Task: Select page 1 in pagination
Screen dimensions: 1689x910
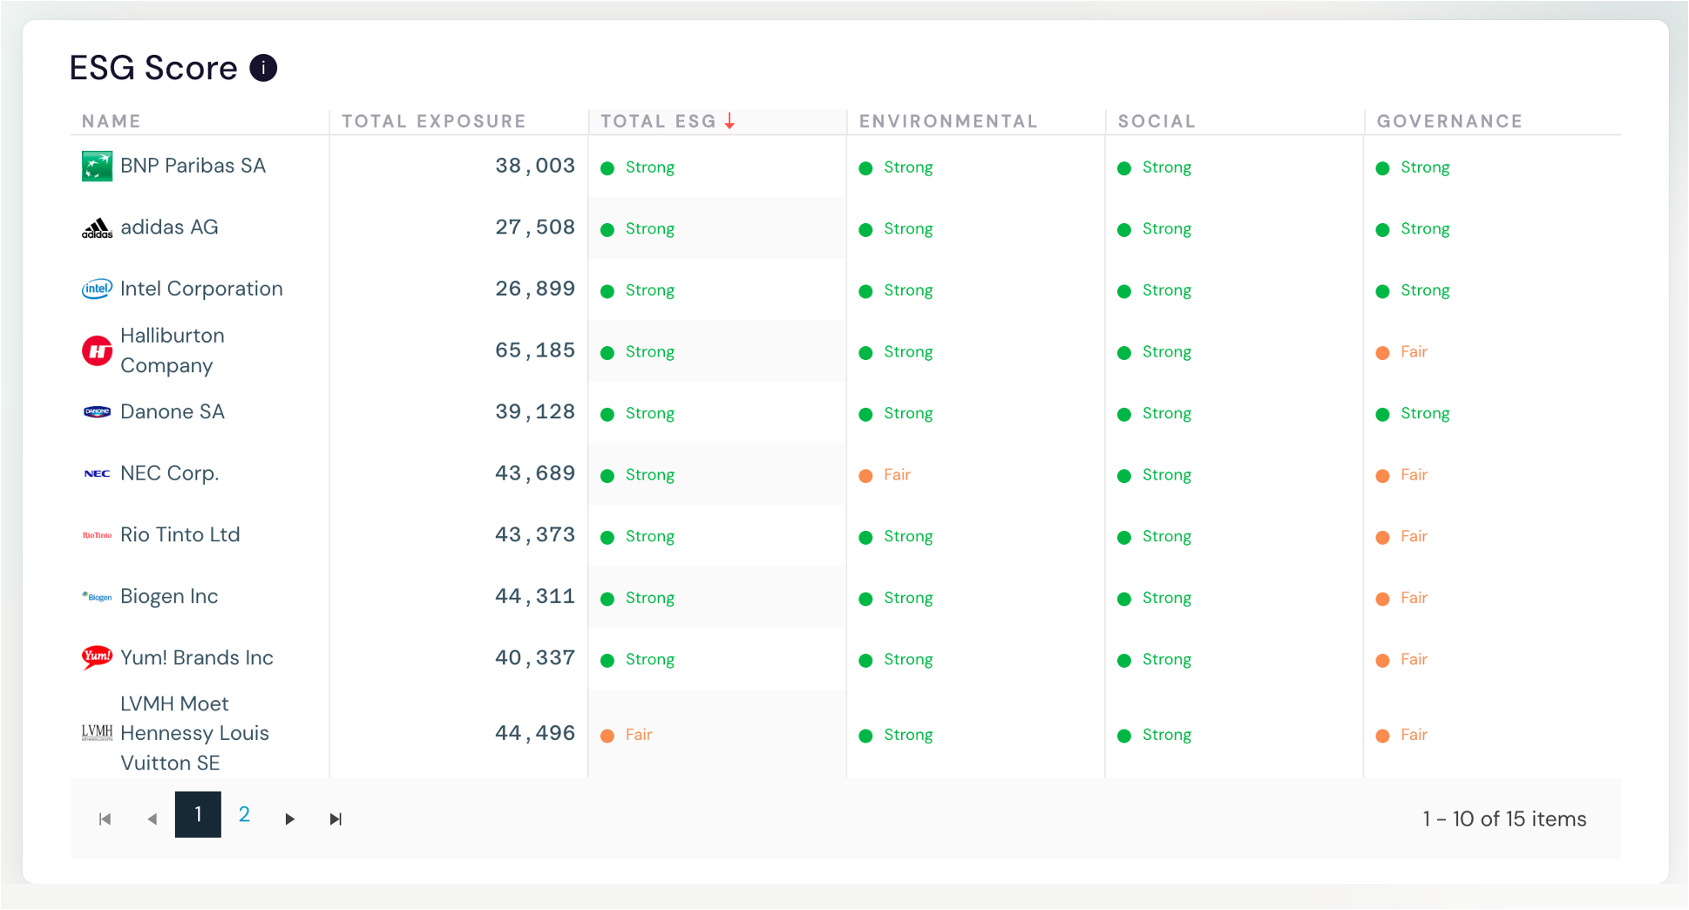Action: (x=198, y=814)
